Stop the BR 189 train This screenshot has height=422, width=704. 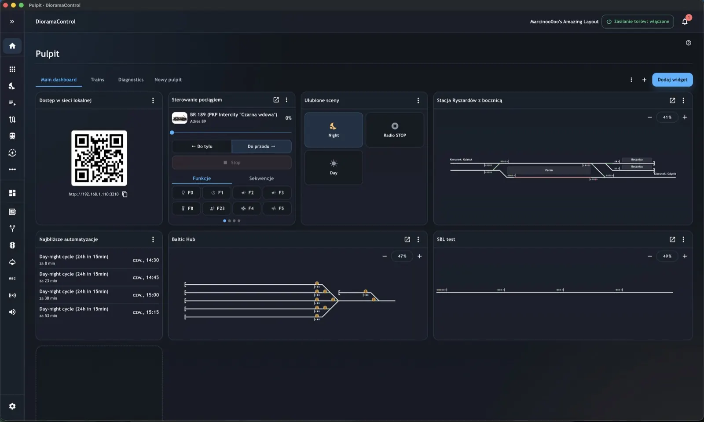pyautogui.click(x=231, y=162)
